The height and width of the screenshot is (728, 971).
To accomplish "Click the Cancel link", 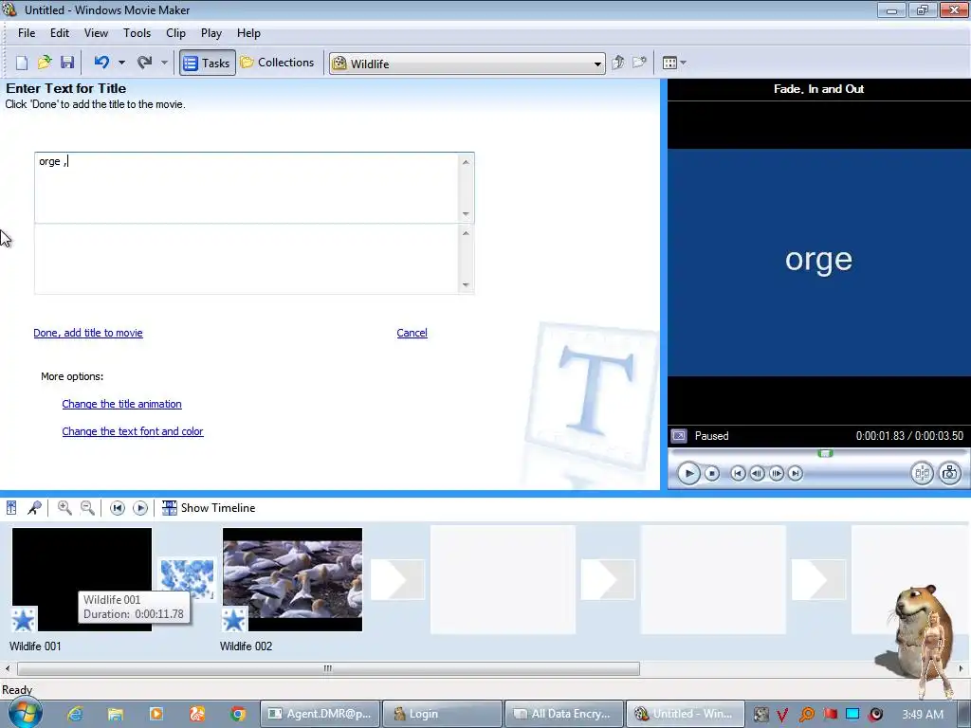I will (412, 333).
